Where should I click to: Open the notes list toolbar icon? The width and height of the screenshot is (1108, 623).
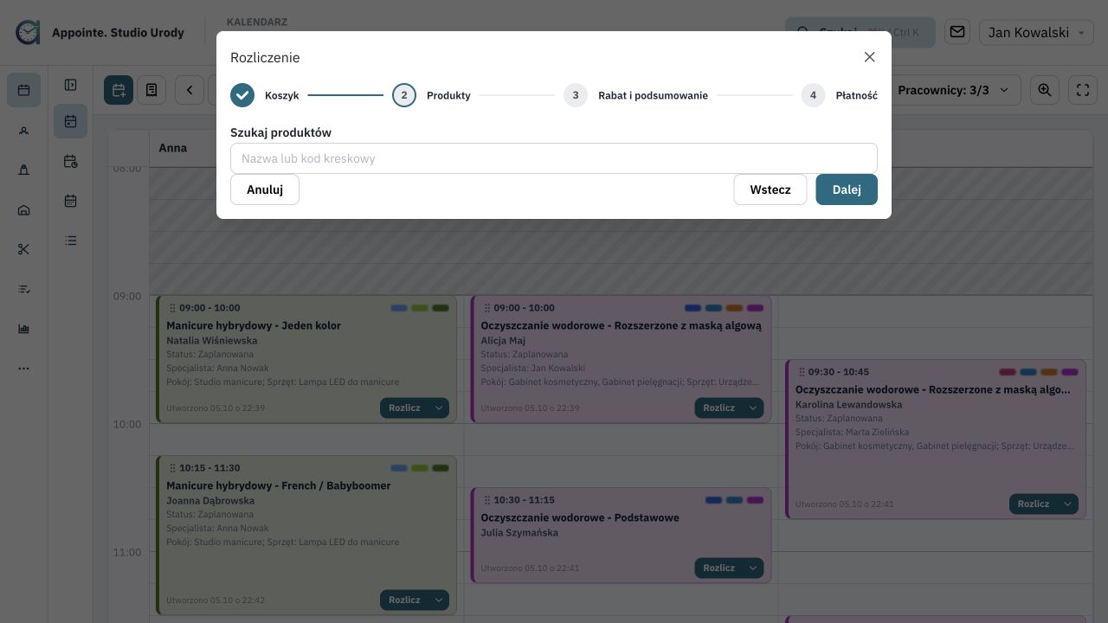tap(151, 90)
